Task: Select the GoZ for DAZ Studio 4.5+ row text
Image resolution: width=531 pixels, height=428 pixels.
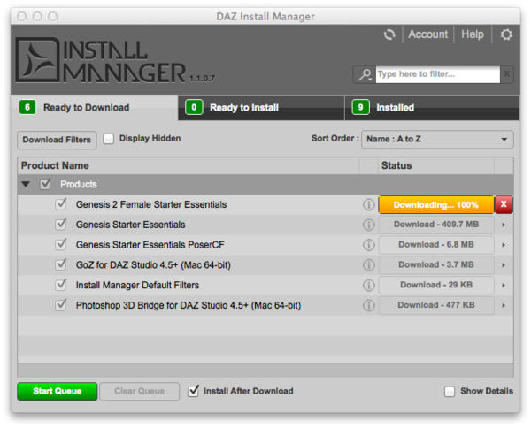Action: click(x=153, y=265)
